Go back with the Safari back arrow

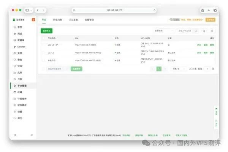coord(38,10)
